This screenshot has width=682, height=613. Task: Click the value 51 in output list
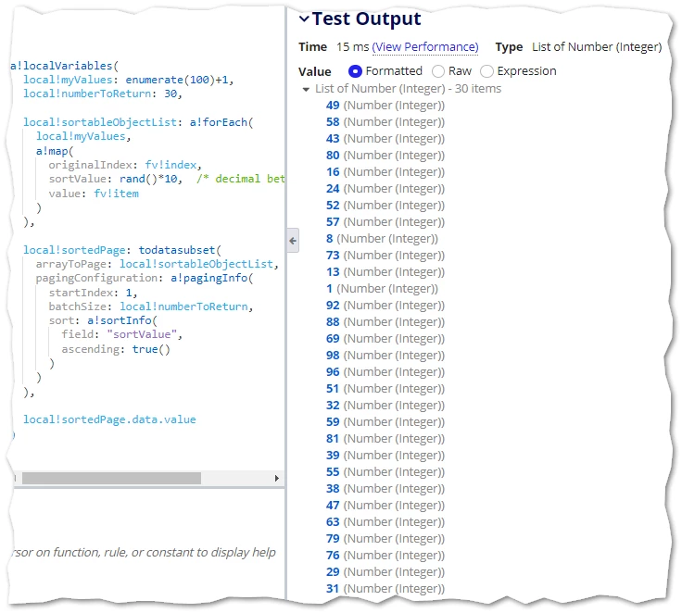(x=333, y=388)
